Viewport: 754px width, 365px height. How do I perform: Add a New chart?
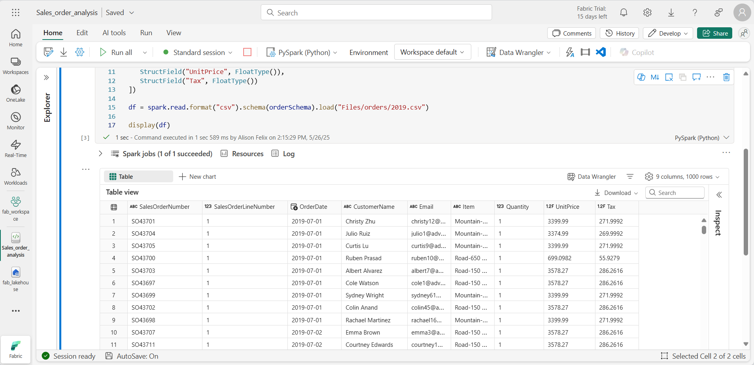198,177
